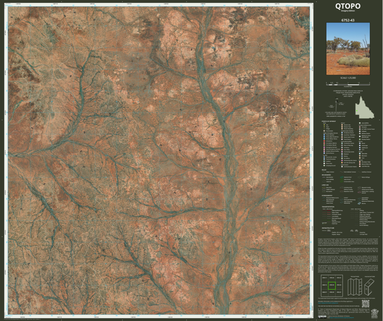This screenshot has width=383, height=321.
Task: Click the Creative Commons licence badge
Action: click(322, 317)
